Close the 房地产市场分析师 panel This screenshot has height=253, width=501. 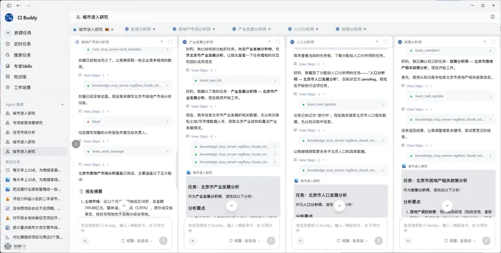162,42
